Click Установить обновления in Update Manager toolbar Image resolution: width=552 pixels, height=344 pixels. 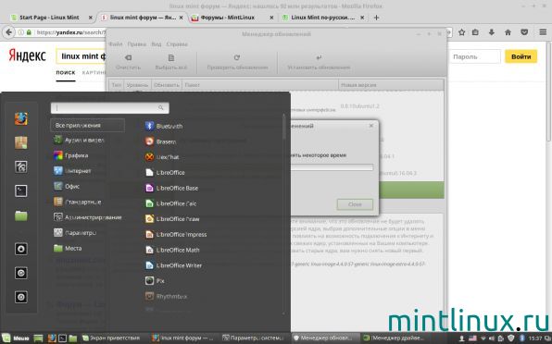(x=319, y=62)
